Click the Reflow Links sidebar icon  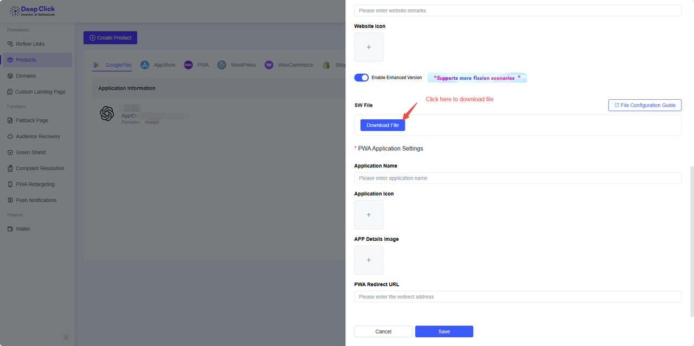point(10,44)
